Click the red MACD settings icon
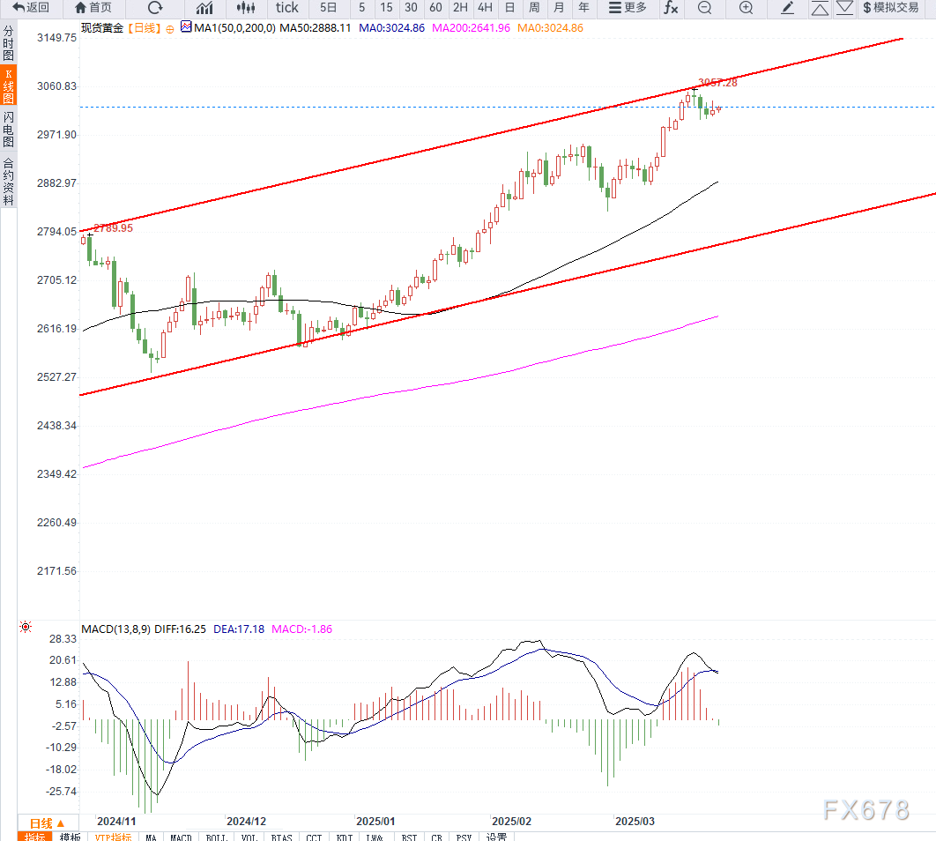 point(26,628)
